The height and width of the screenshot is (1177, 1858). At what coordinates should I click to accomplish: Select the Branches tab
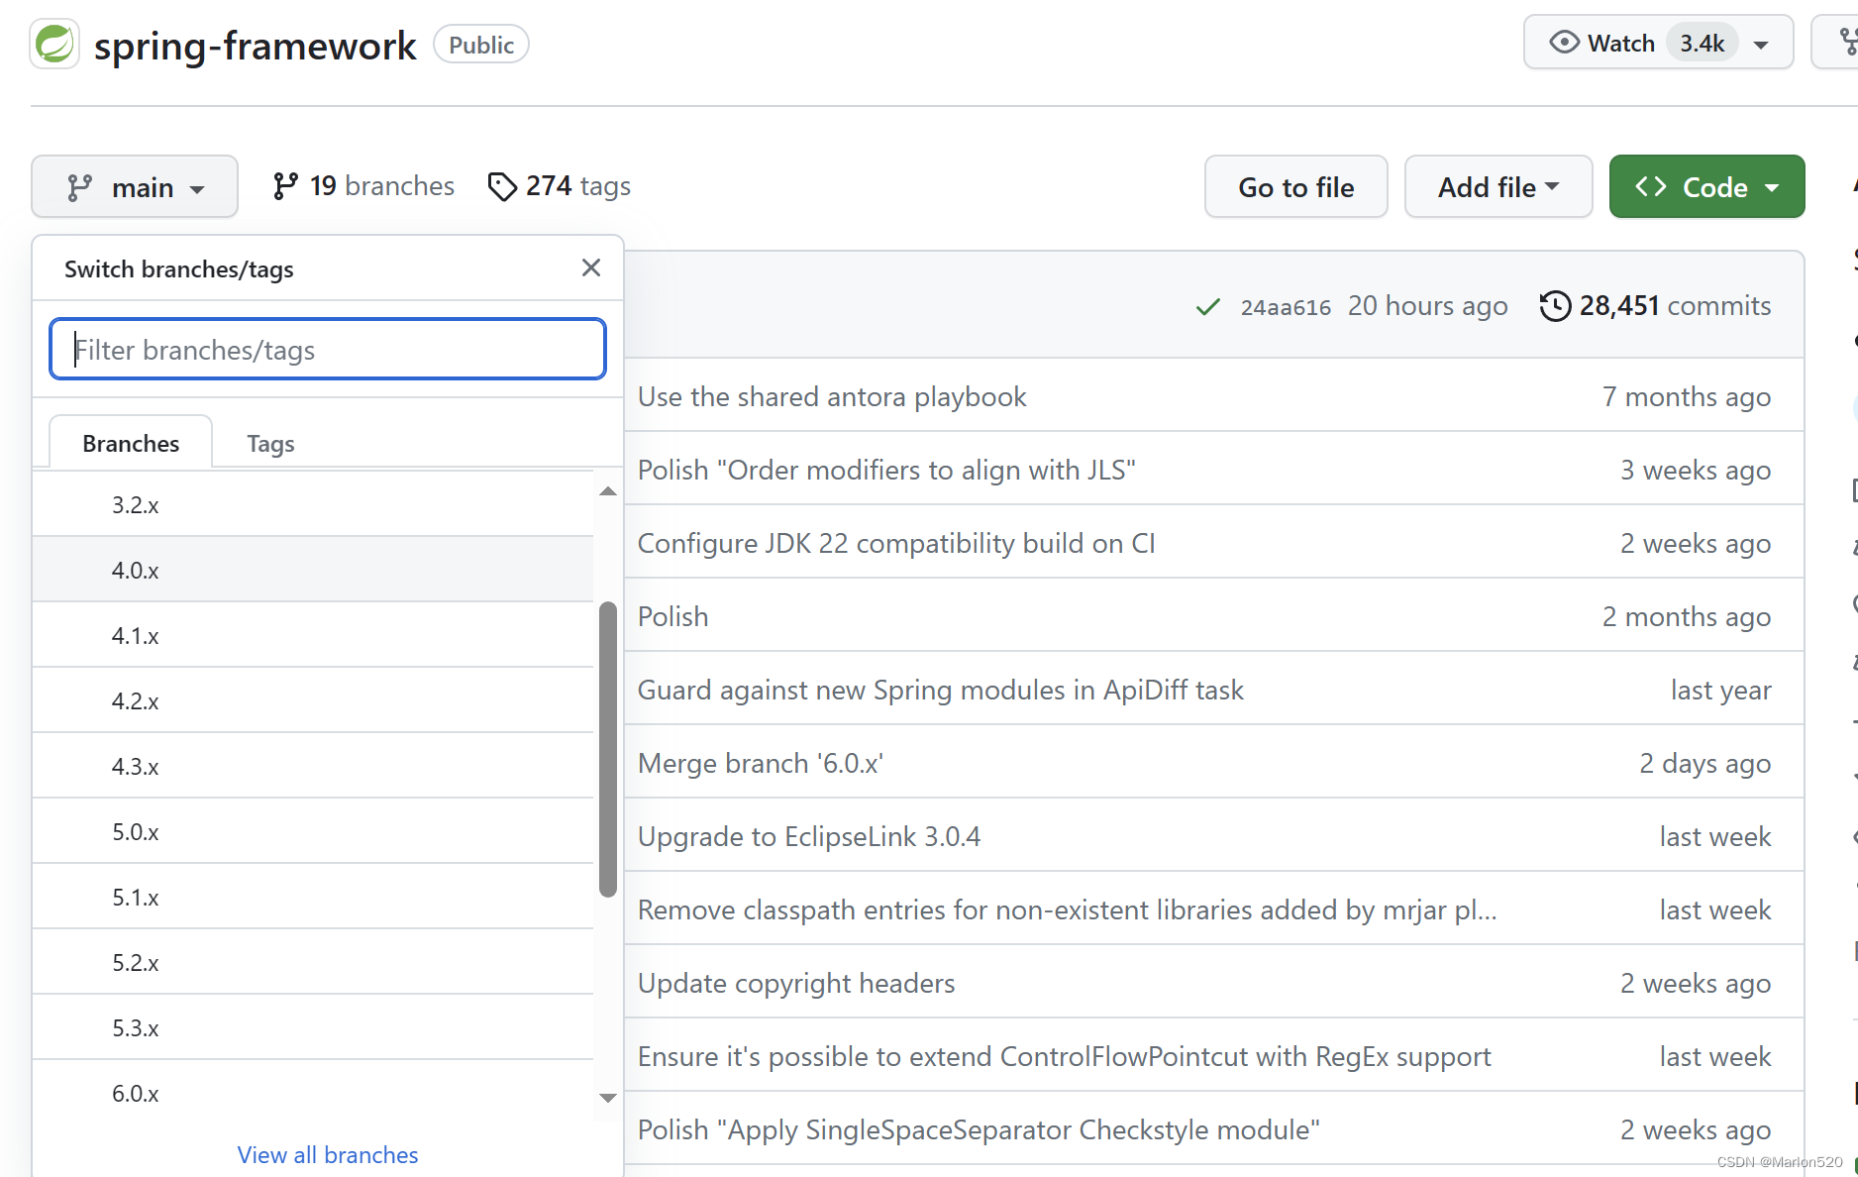pos(131,443)
